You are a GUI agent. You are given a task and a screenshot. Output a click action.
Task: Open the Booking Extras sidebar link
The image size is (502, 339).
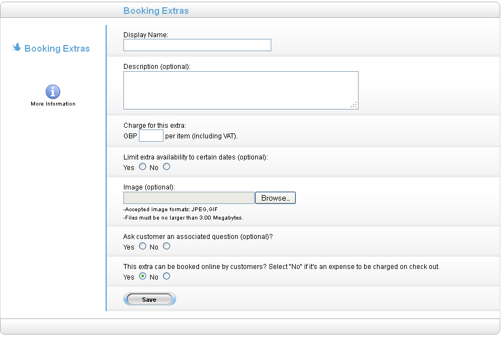pyautogui.click(x=58, y=48)
